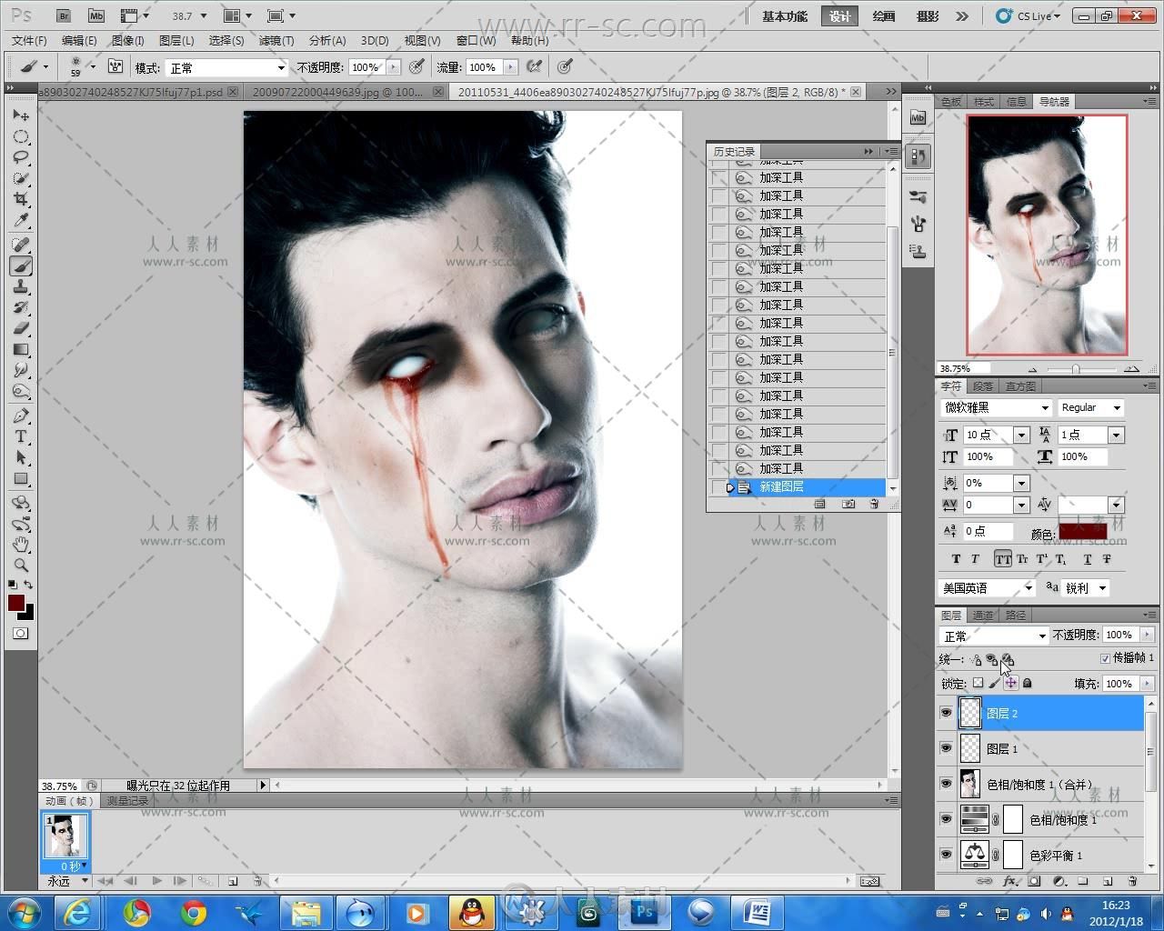Create new adjustment layer icon
The image size is (1164, 931).
coord(1059,881)
